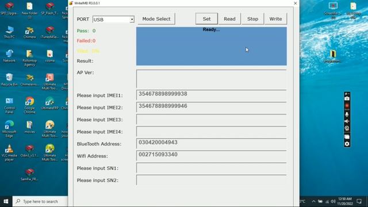Open the Network desktop icon
Viewport: 368px width, 207px height.
(x=9, y=56)
